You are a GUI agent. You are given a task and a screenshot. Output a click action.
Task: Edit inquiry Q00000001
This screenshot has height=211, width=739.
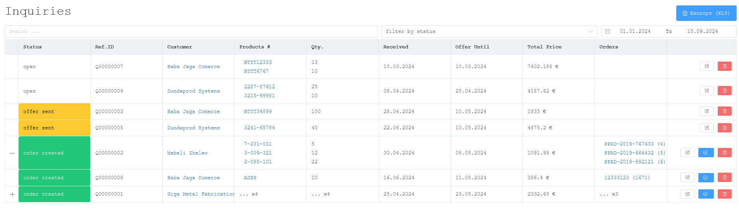[687, 194]
